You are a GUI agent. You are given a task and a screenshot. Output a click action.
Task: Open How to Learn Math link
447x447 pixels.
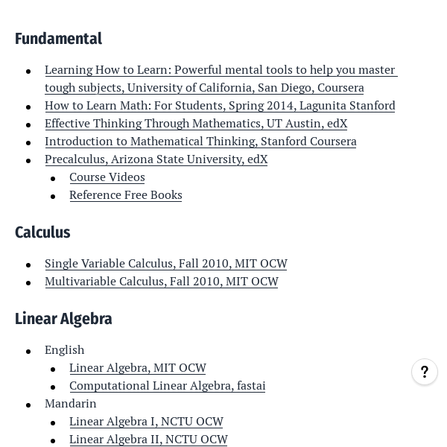pyautogui.click(x=220, y=106)
